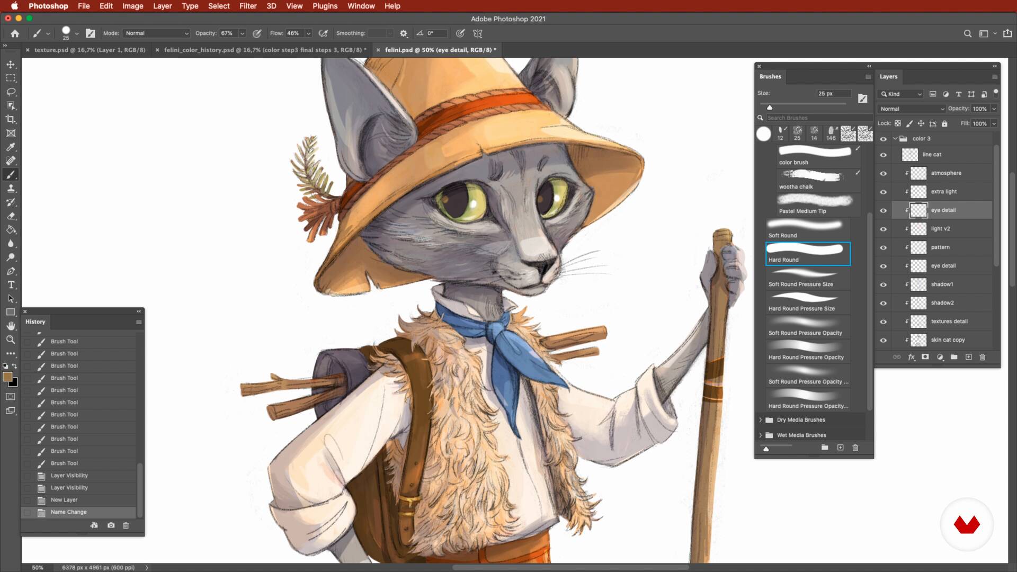Select the Hand tool
The image size is (1017, 572).
tap(11, 326)
